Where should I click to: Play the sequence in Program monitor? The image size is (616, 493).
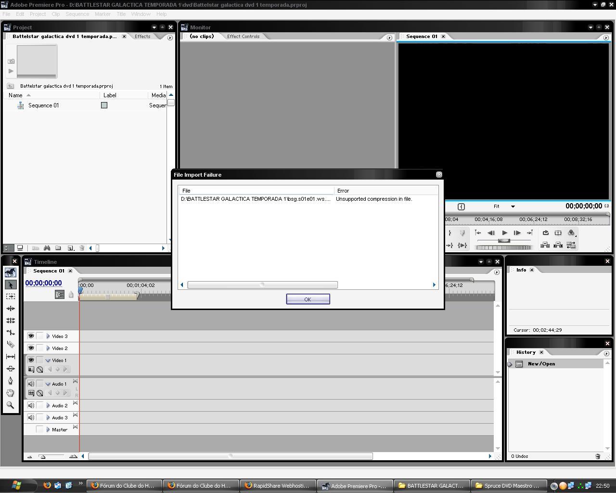504,233
